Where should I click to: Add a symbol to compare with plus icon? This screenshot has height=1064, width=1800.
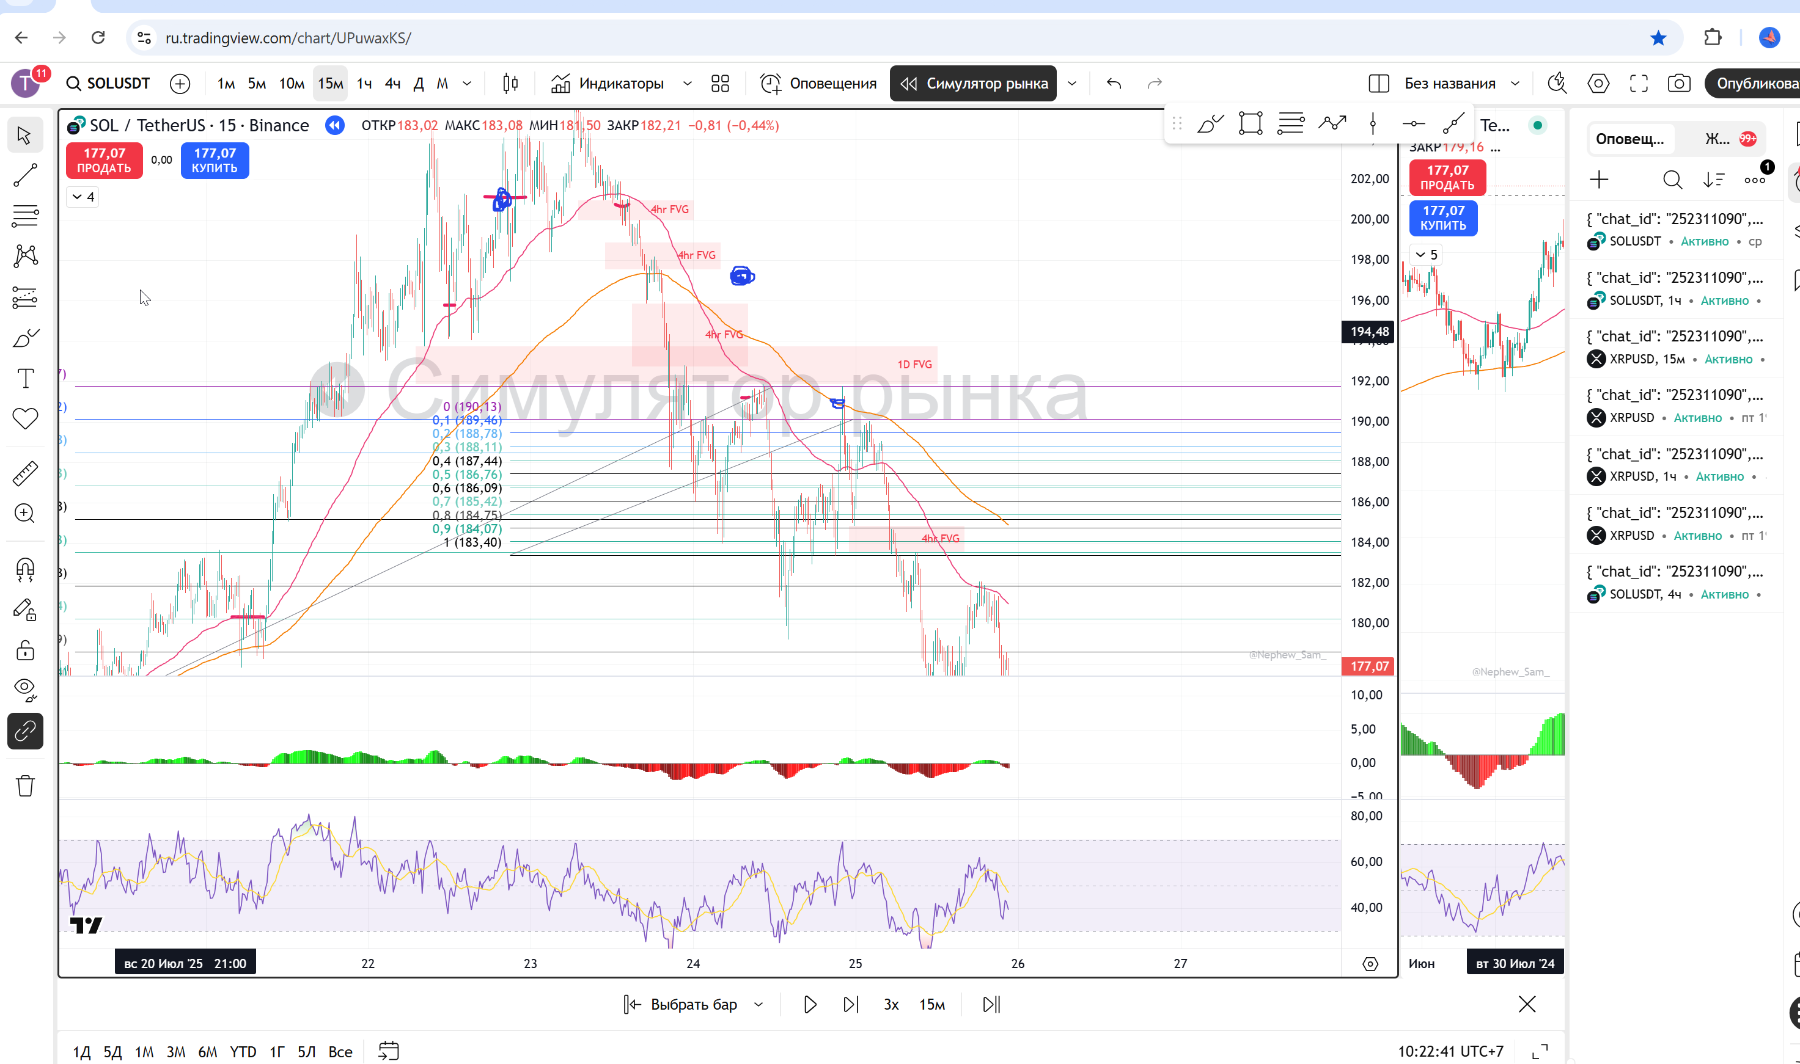pos(180,84)
